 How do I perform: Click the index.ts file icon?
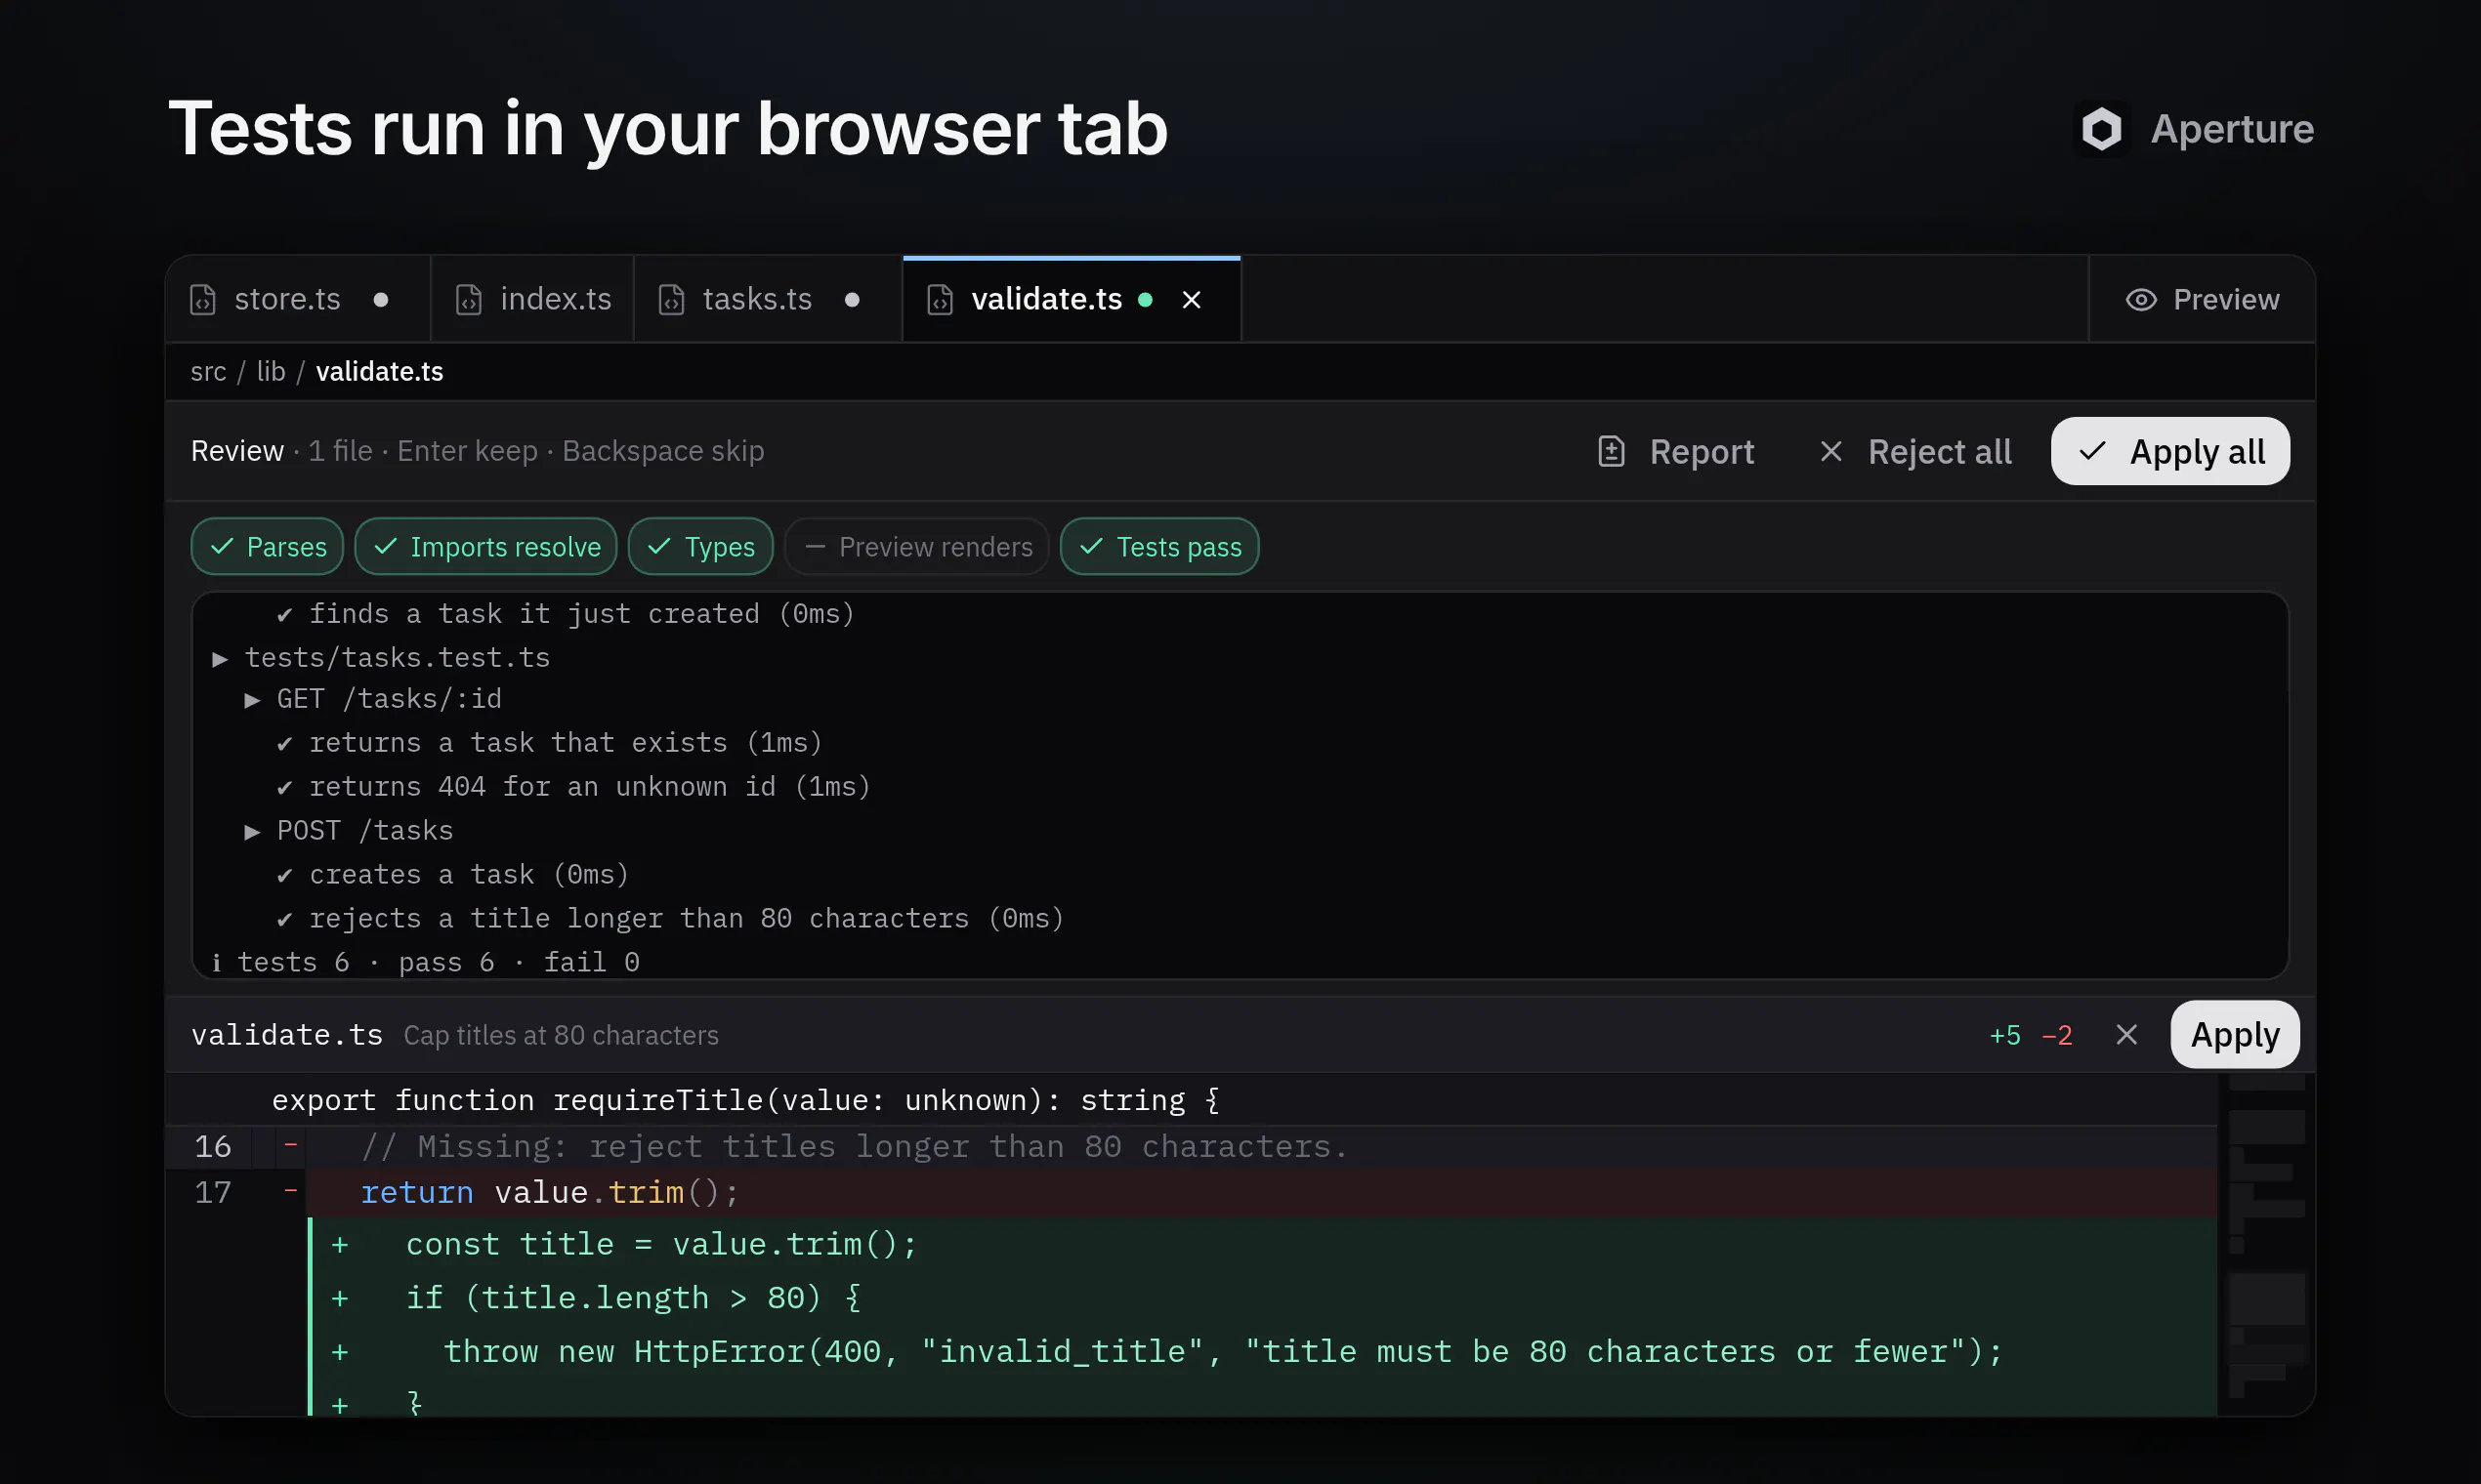pyautogui.click(x=469, y=300)
